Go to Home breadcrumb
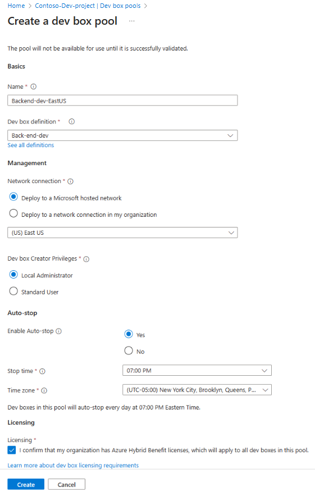Screen dimensions: 315x496 [x=16, y=6]
